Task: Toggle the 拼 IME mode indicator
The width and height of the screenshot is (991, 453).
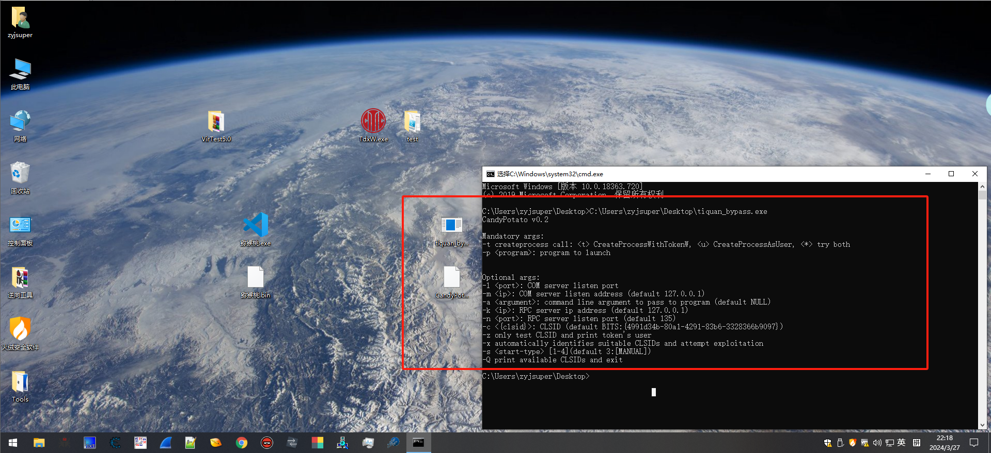Action: click(917, 443)
